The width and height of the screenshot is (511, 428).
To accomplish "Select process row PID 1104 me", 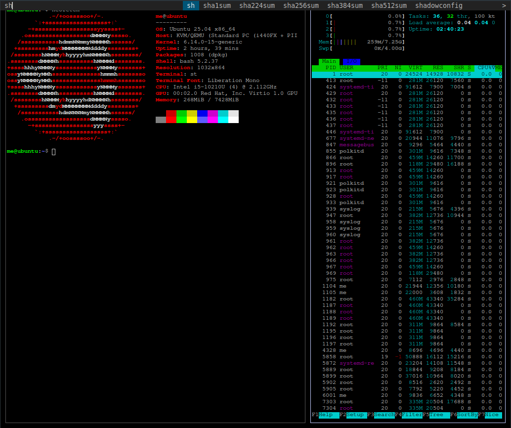I will 407,286.
